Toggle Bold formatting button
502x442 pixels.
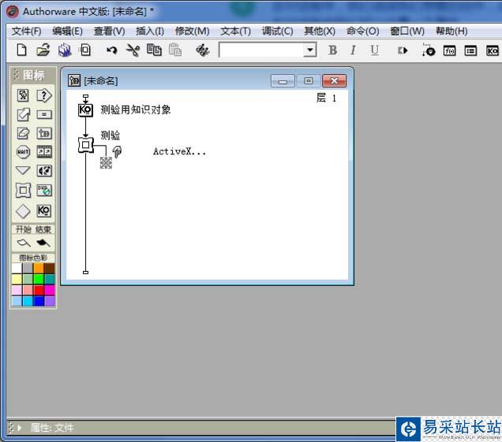[x=332, y=50]
